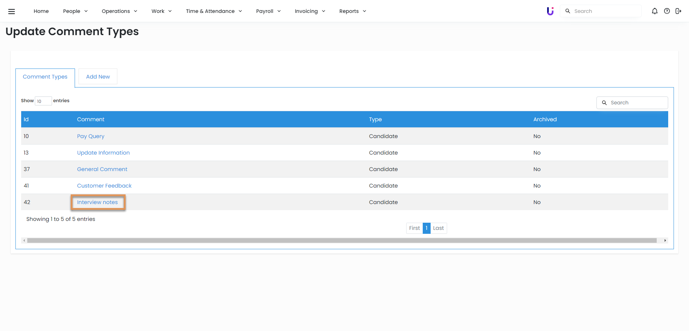Click the notifications bell icon

[x=655, y=11]
